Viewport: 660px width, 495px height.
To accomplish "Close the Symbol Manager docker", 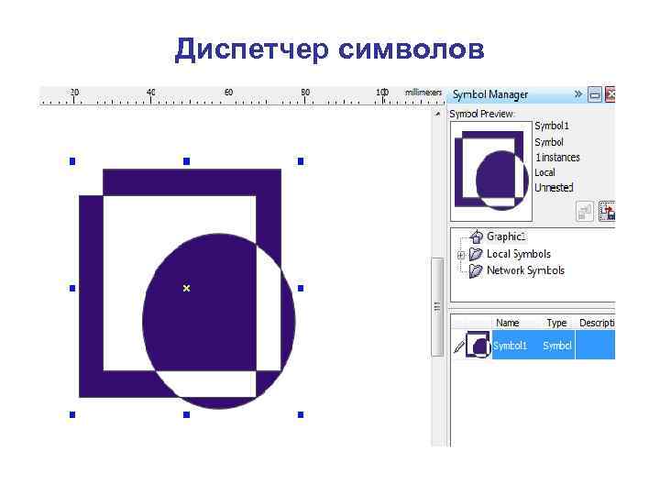I will coord(610,94).
